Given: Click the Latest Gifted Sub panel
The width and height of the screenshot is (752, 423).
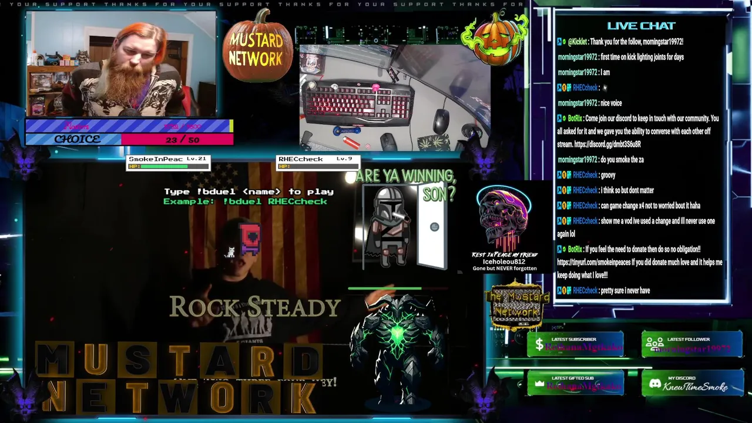Looking at the screenshot, I should 576,383.
